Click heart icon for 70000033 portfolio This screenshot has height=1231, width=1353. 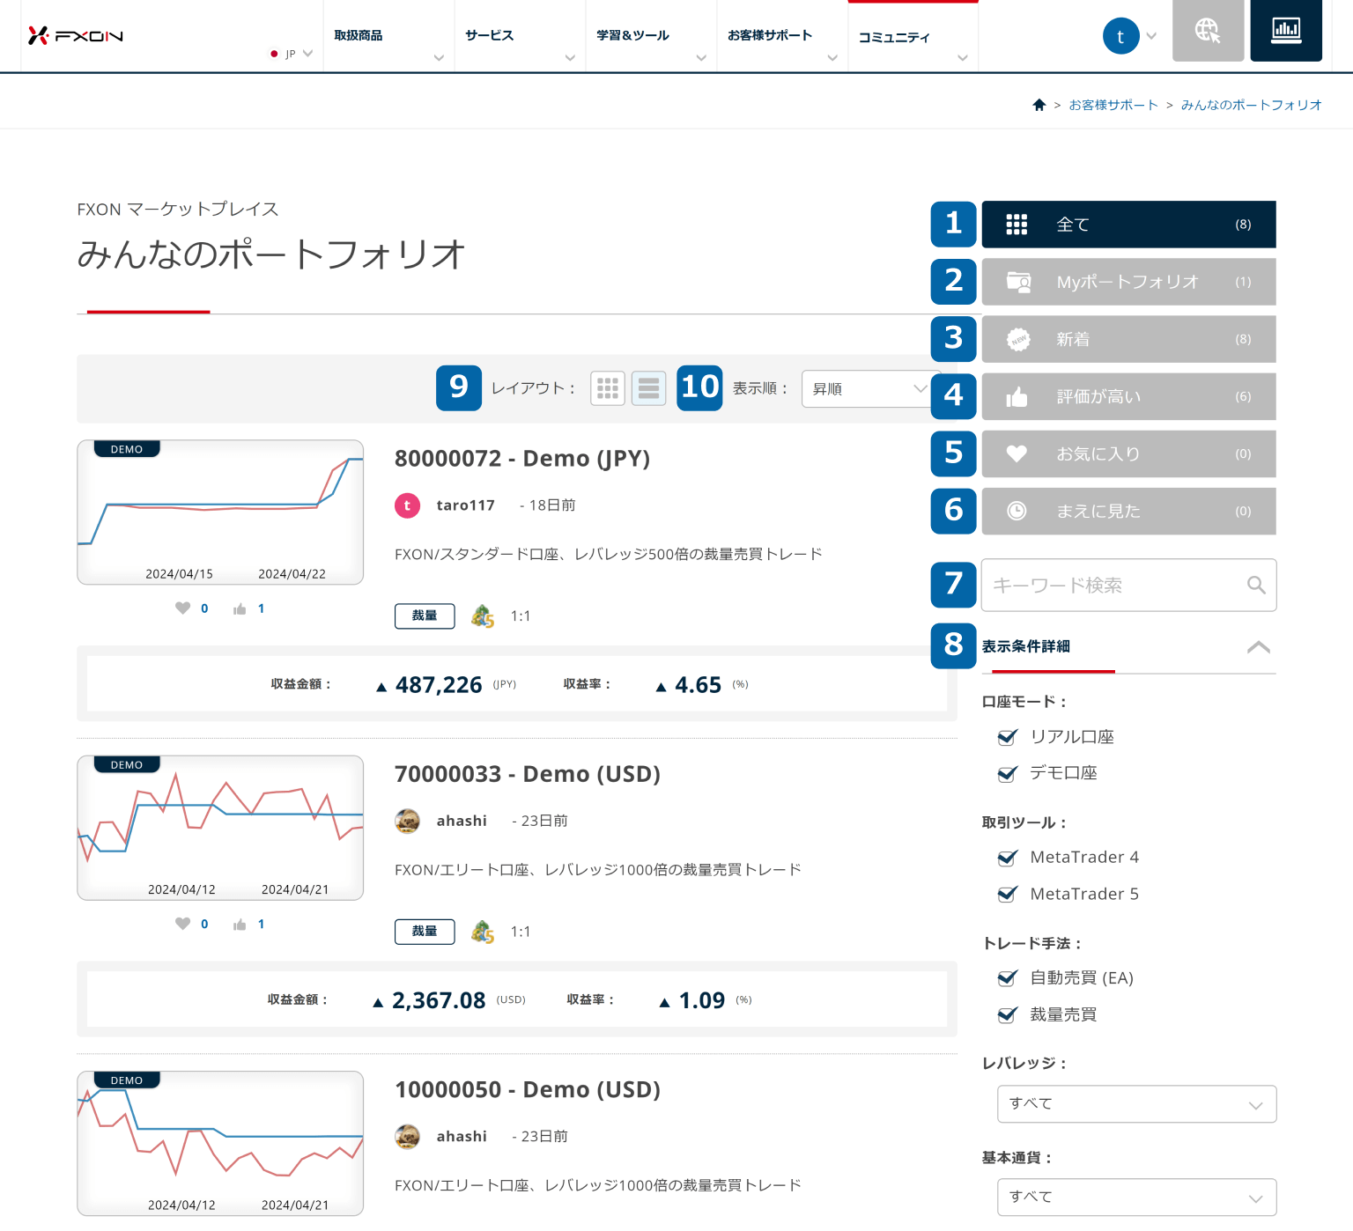(182, 924)
